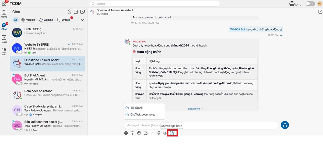This screenshot has width=323, height=165.
Task: Click the add contact icon in Chat header
Action: coord(69,12)
